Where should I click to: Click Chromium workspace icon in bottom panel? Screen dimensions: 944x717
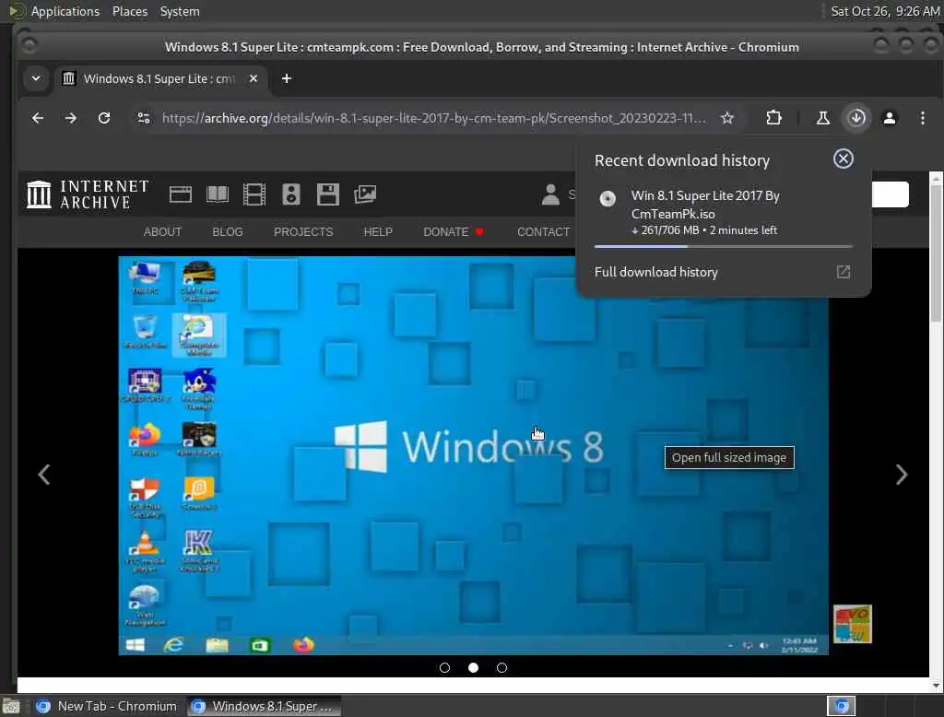point(841,706)
